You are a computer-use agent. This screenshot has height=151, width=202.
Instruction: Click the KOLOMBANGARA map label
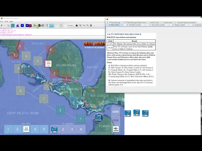click(x=66, y=65)
